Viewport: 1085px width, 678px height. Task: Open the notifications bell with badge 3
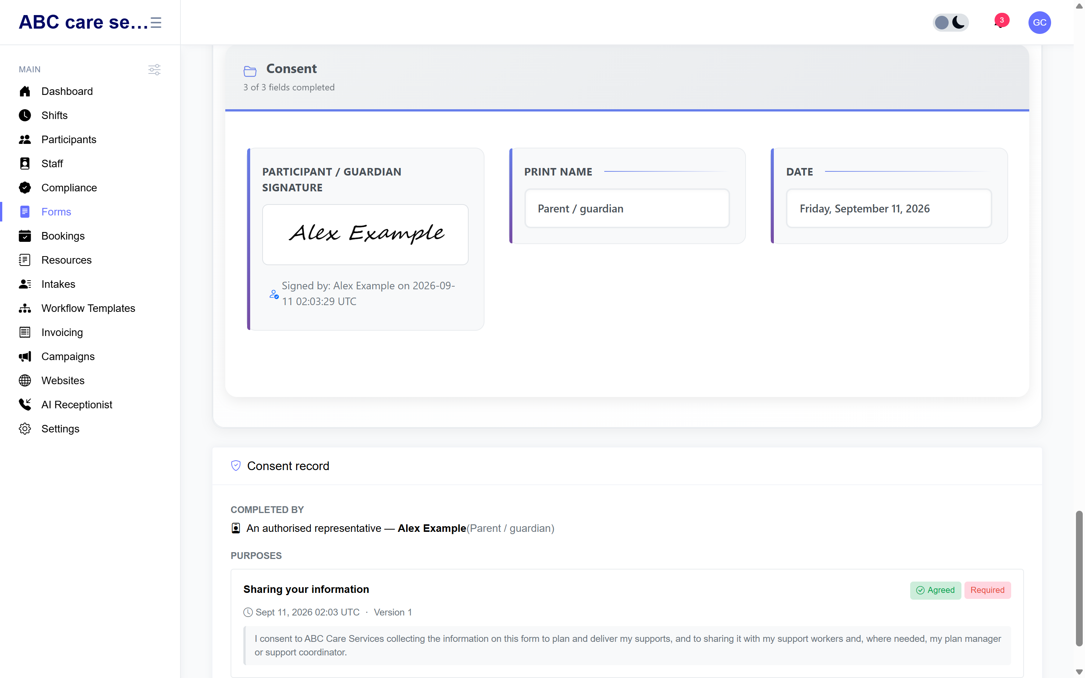(x=1001, y=22)
